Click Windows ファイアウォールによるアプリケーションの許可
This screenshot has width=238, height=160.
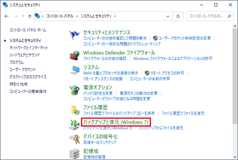(x=173, y=59)
